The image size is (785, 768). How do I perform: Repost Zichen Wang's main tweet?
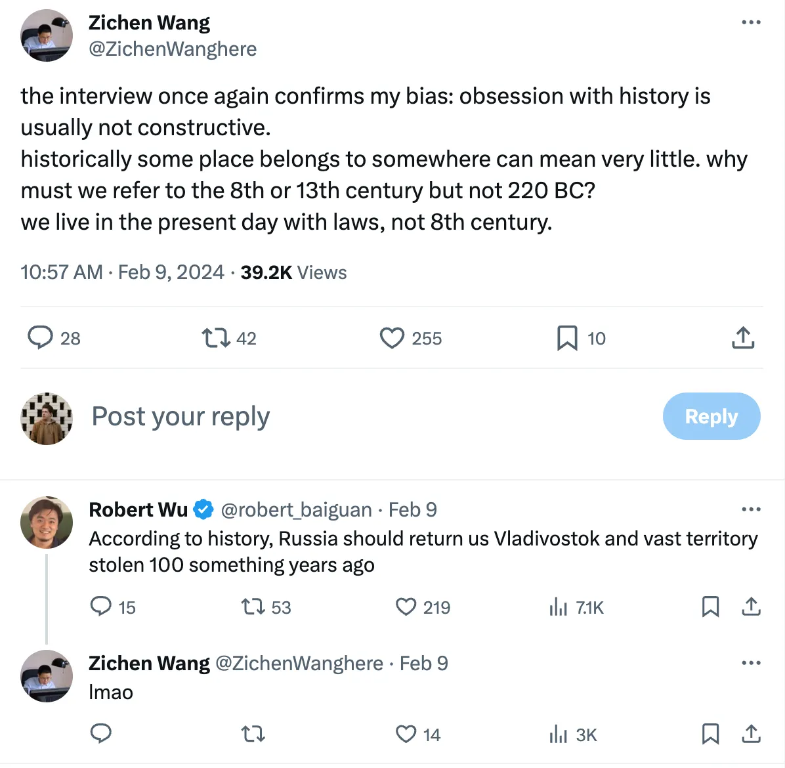215,338
